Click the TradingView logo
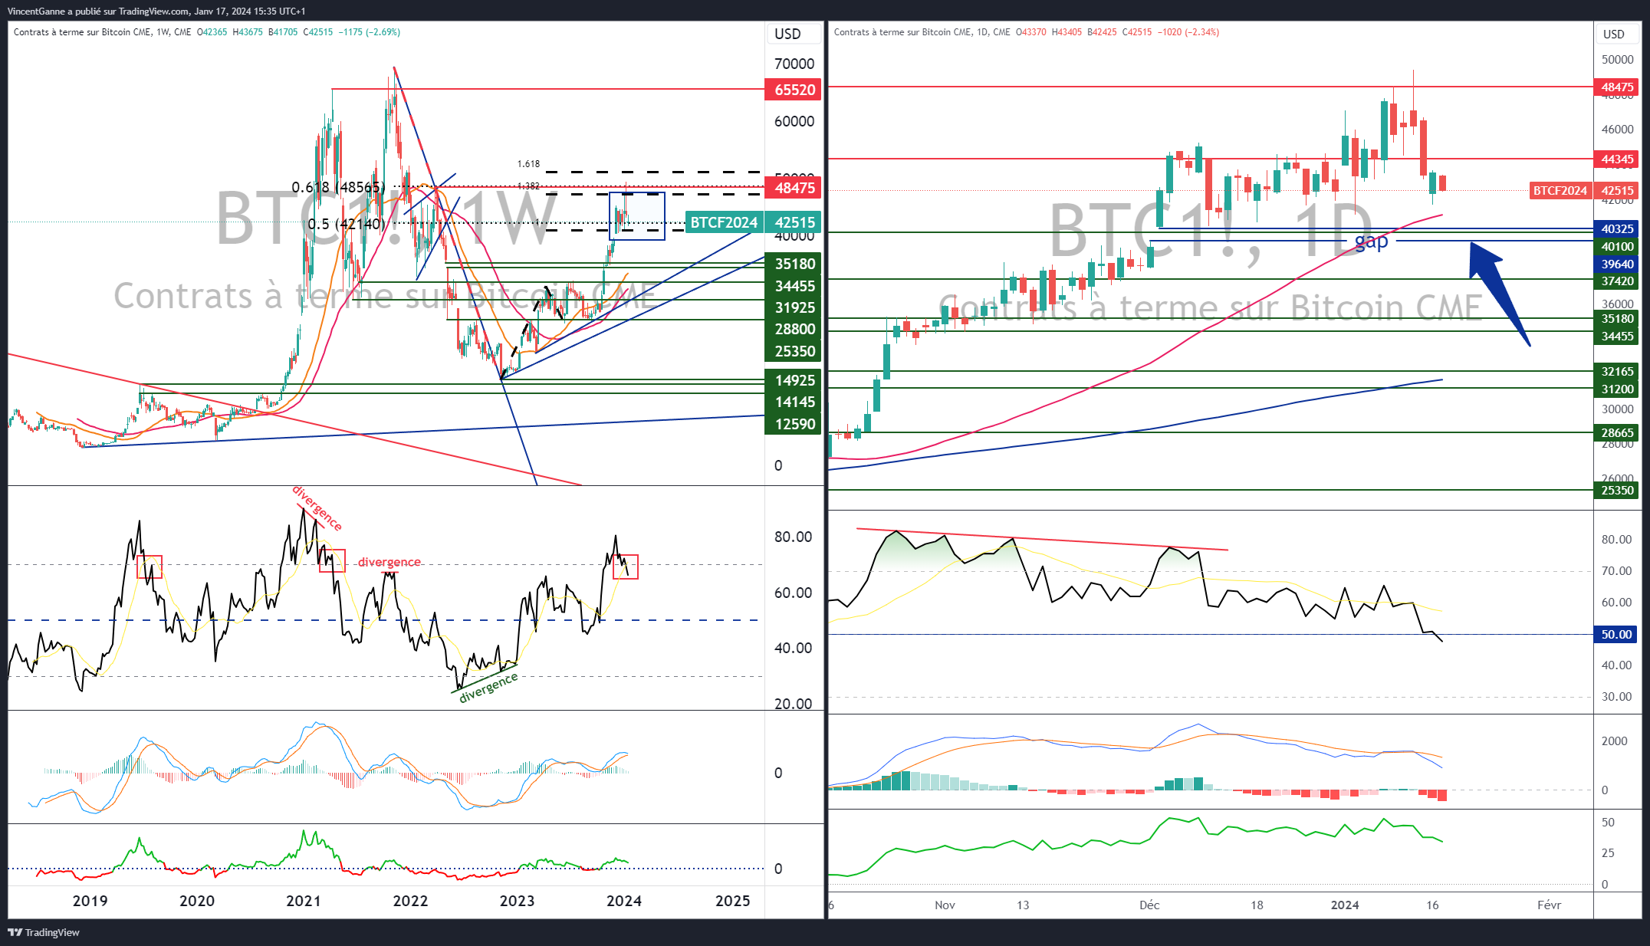Image resolution: width=1650 pixels, height=946 pixels. (42, 933)
